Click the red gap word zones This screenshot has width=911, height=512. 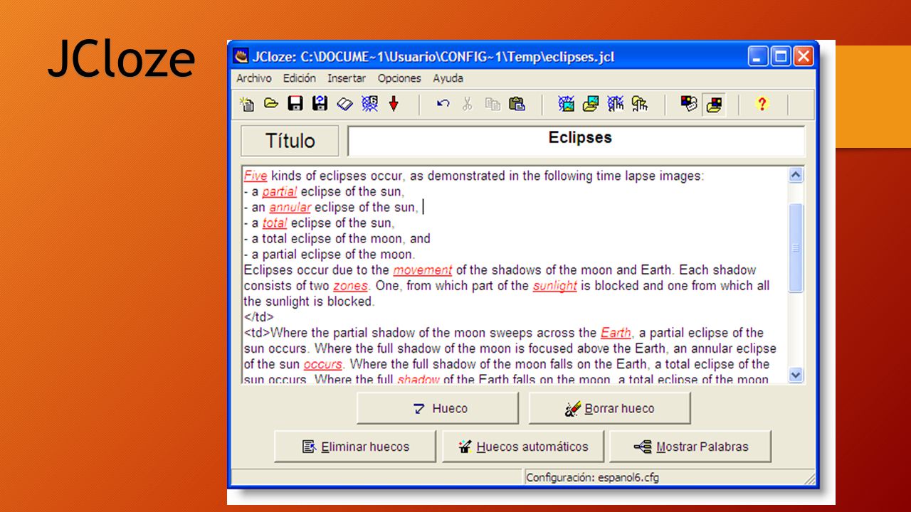(x=351, y=285)
